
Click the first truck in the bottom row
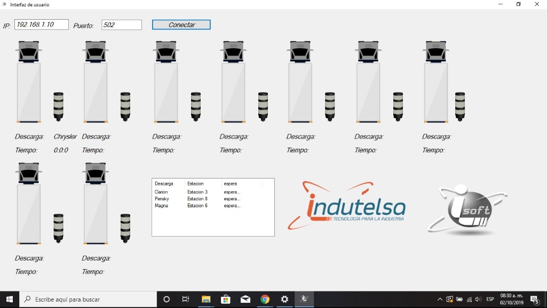(29, 204)
